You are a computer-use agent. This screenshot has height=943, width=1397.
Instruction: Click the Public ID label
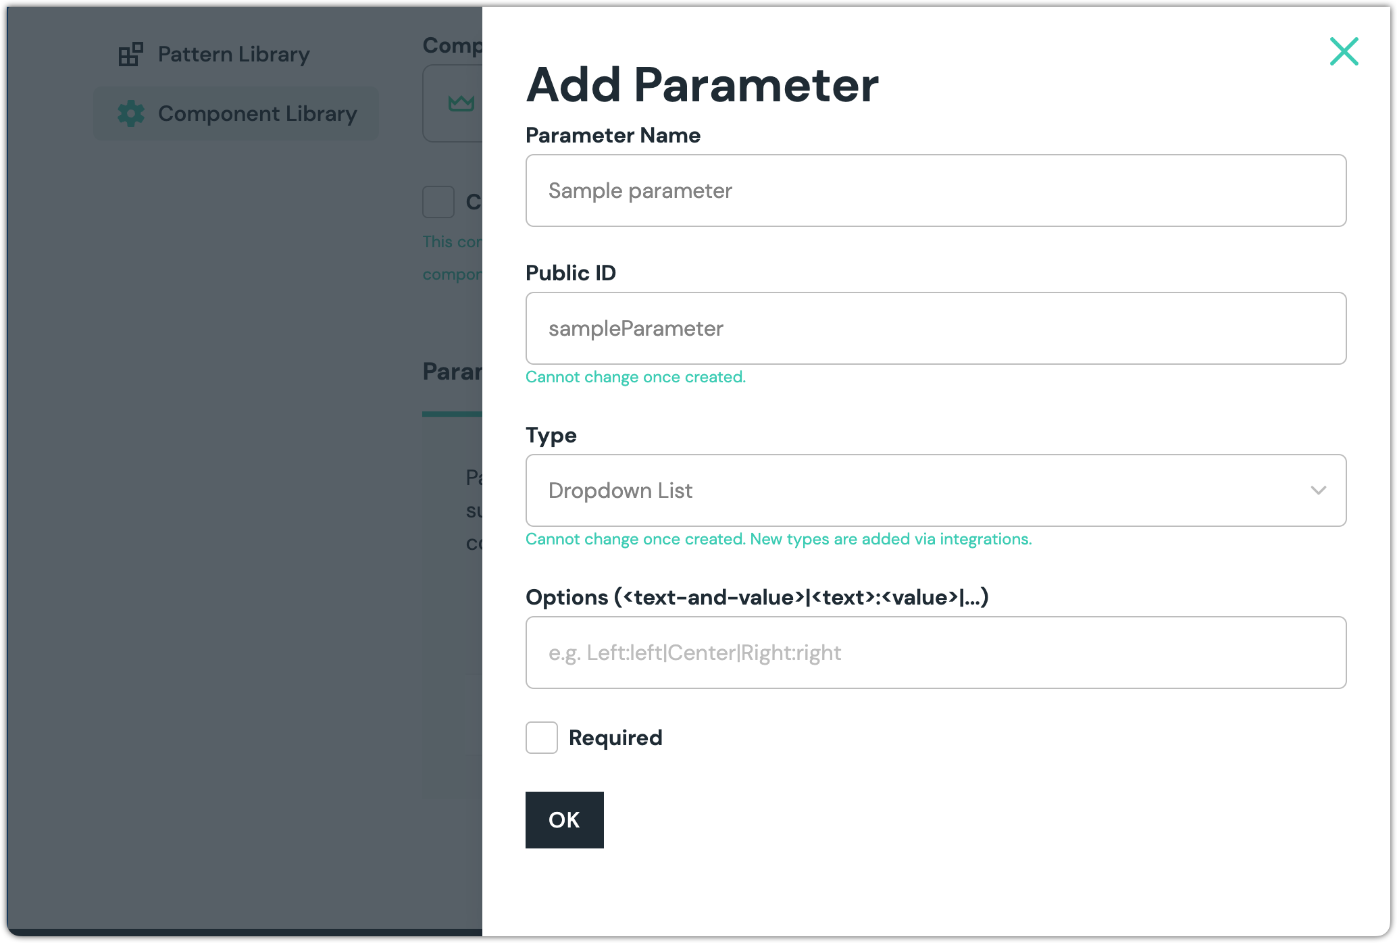point(570,273)
